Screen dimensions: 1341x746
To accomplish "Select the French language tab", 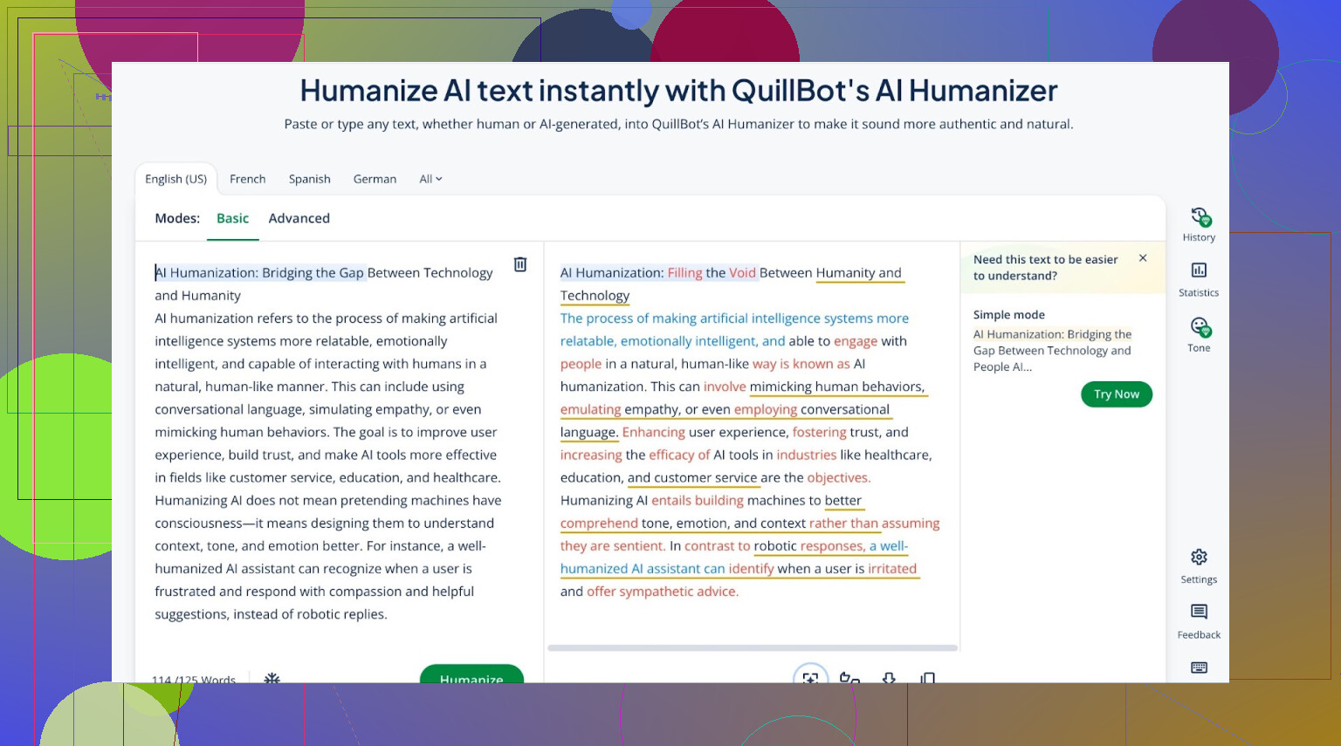I will (247, 179).
